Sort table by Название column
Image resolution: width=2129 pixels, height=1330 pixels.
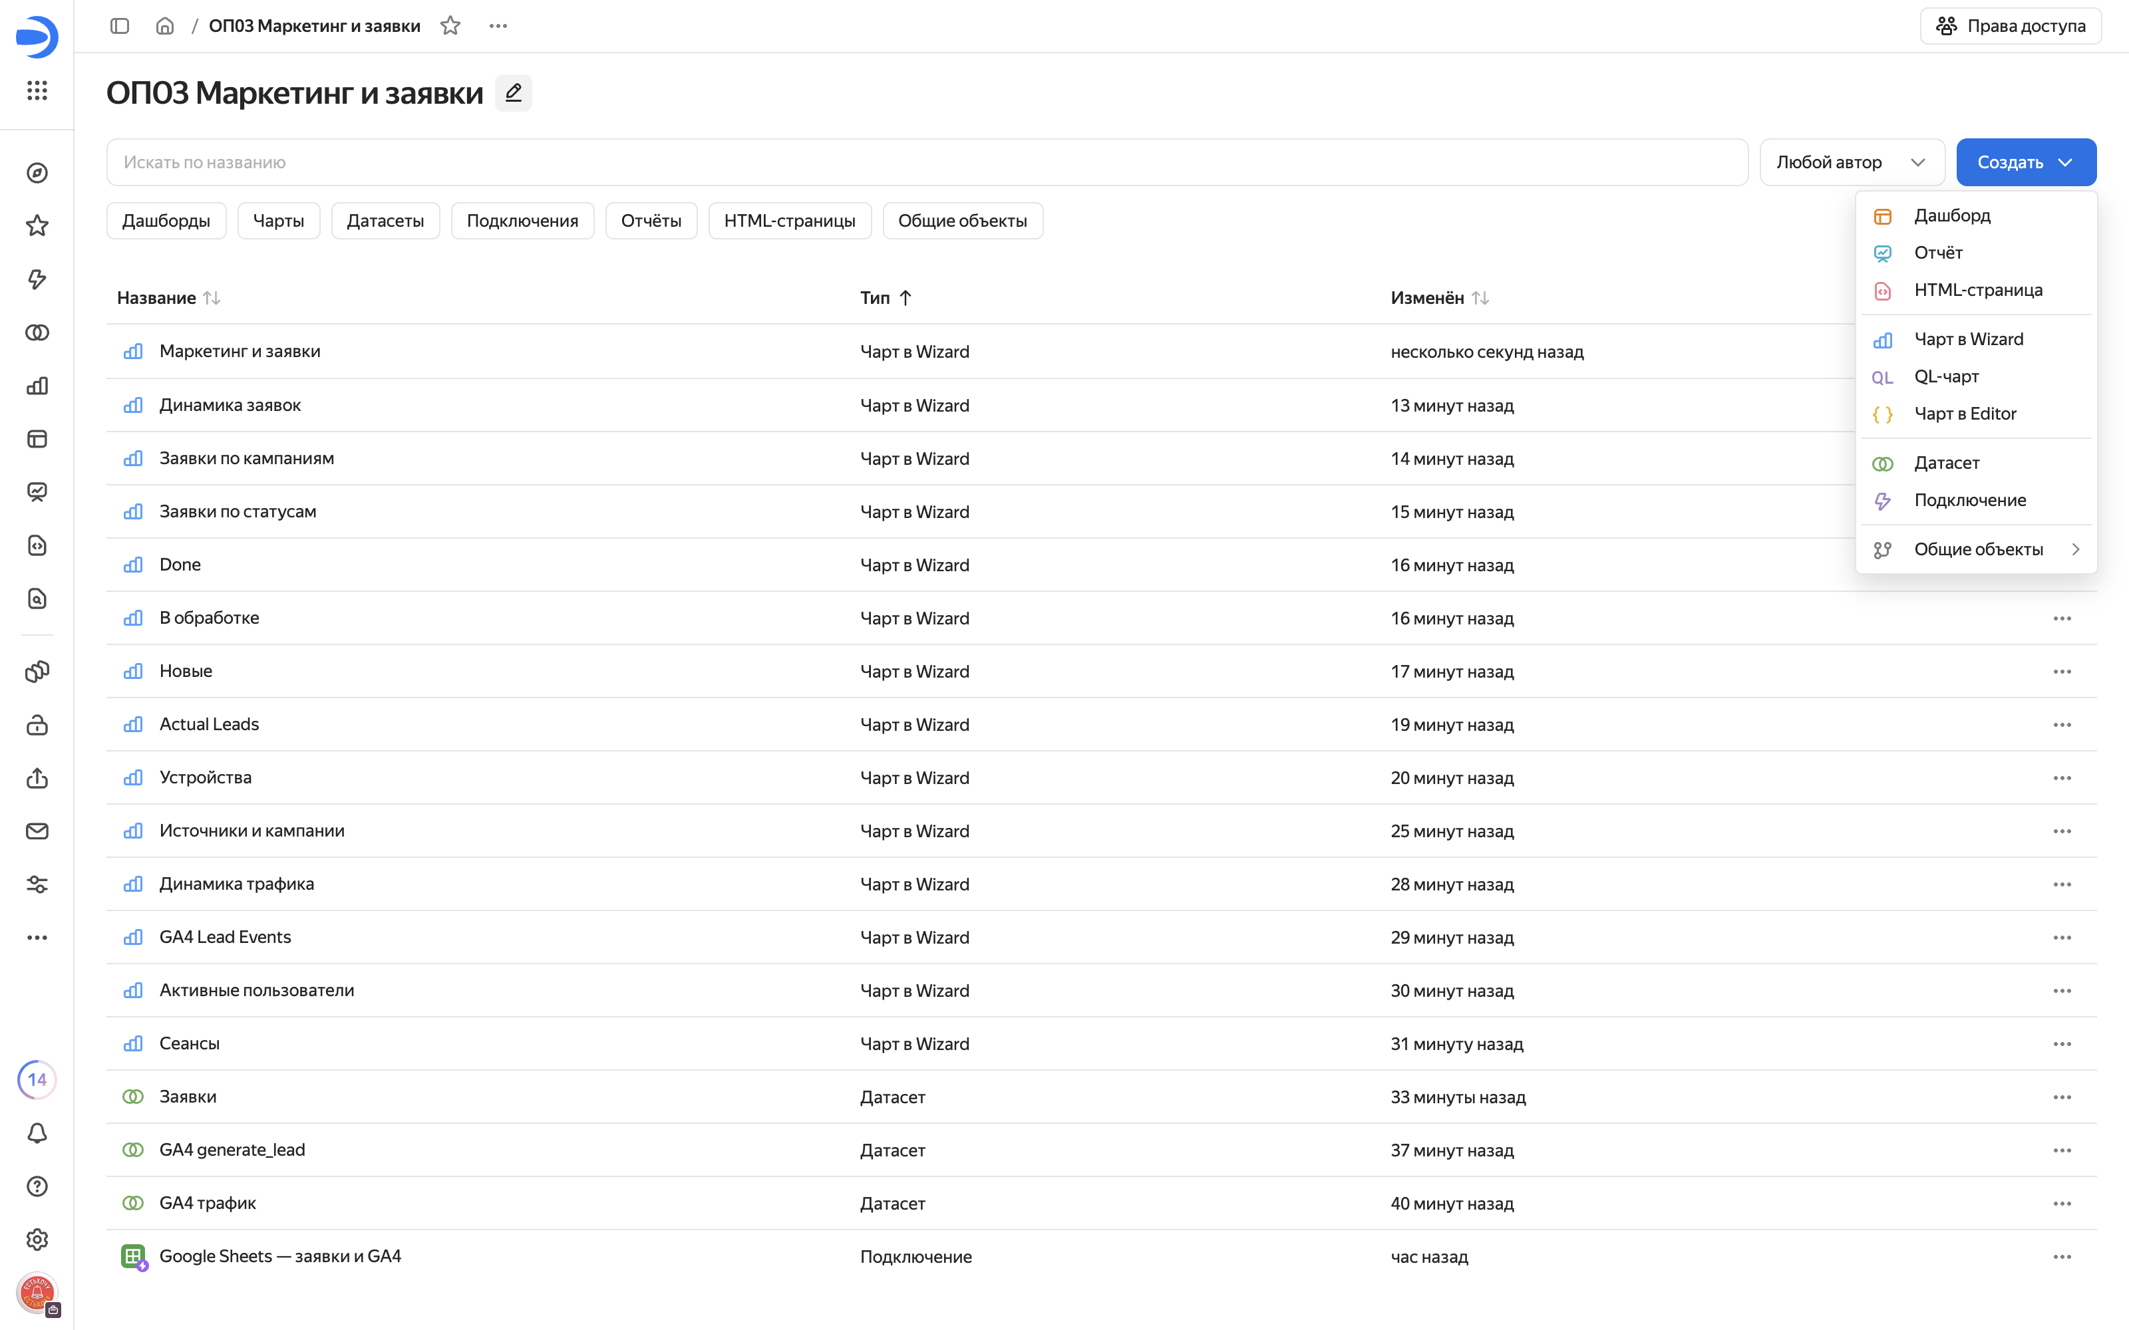click(x=168, y=298)
